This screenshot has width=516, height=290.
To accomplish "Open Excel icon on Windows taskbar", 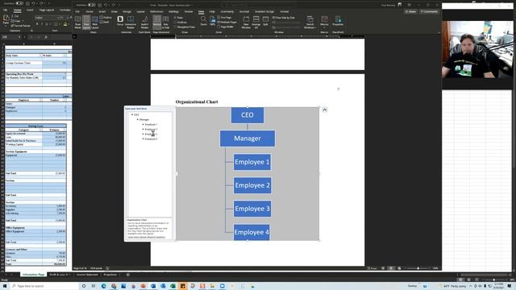I will click(x=173, y=286).
